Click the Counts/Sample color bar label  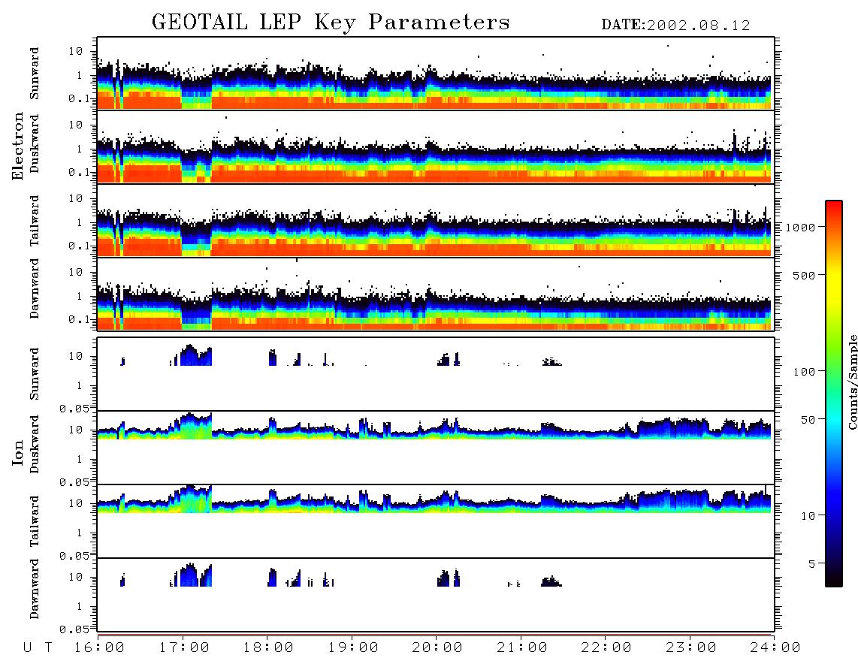[852, 382]
